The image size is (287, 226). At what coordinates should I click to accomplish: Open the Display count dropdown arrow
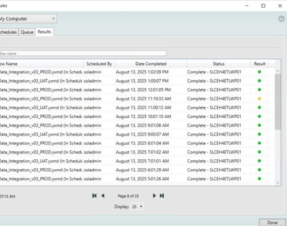[x=141, y=206]
